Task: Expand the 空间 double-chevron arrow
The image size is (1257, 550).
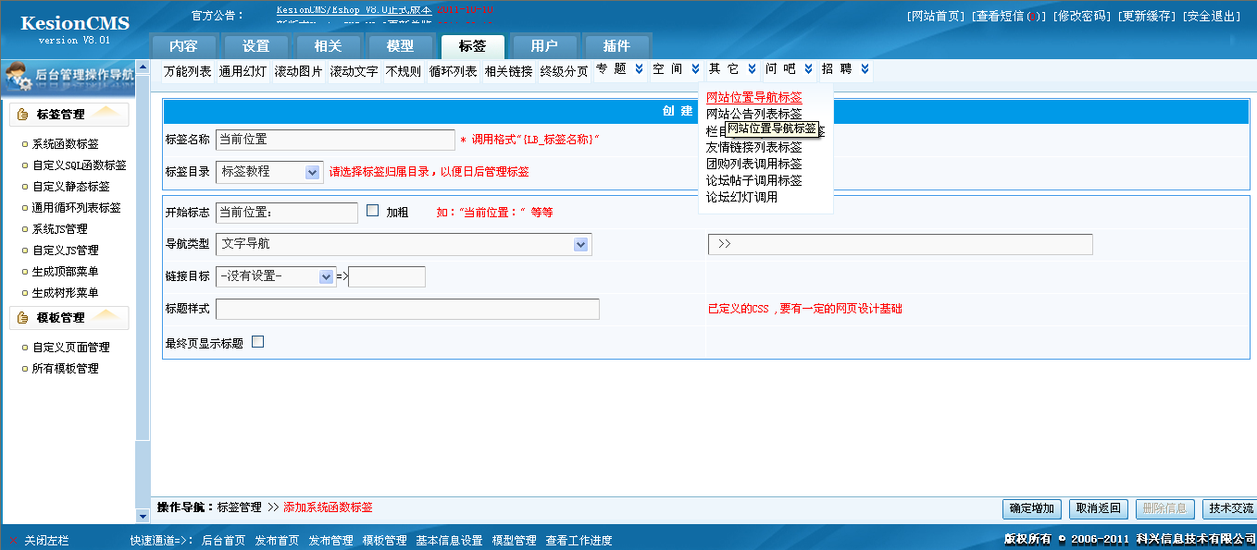Action: 695,69
